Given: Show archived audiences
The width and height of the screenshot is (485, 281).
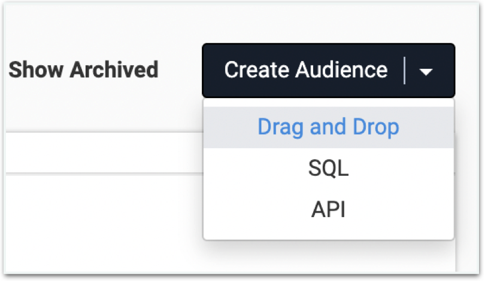Looking at the screenshot, I should point(83,69).
